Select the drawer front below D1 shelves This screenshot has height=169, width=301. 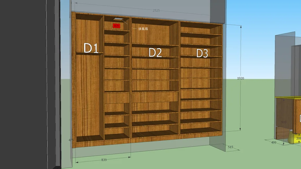point(117,98)
